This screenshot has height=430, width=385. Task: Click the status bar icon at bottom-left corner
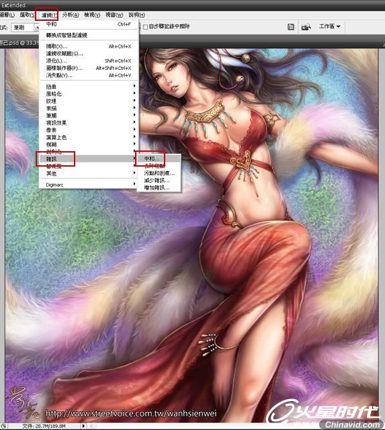point(3,426)
